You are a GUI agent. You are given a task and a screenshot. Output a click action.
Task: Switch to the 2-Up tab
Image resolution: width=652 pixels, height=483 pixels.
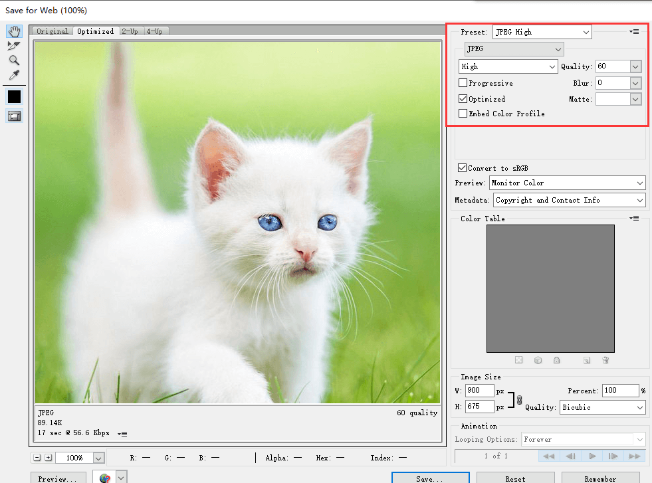pyautogui.click(x=130, y=31)
